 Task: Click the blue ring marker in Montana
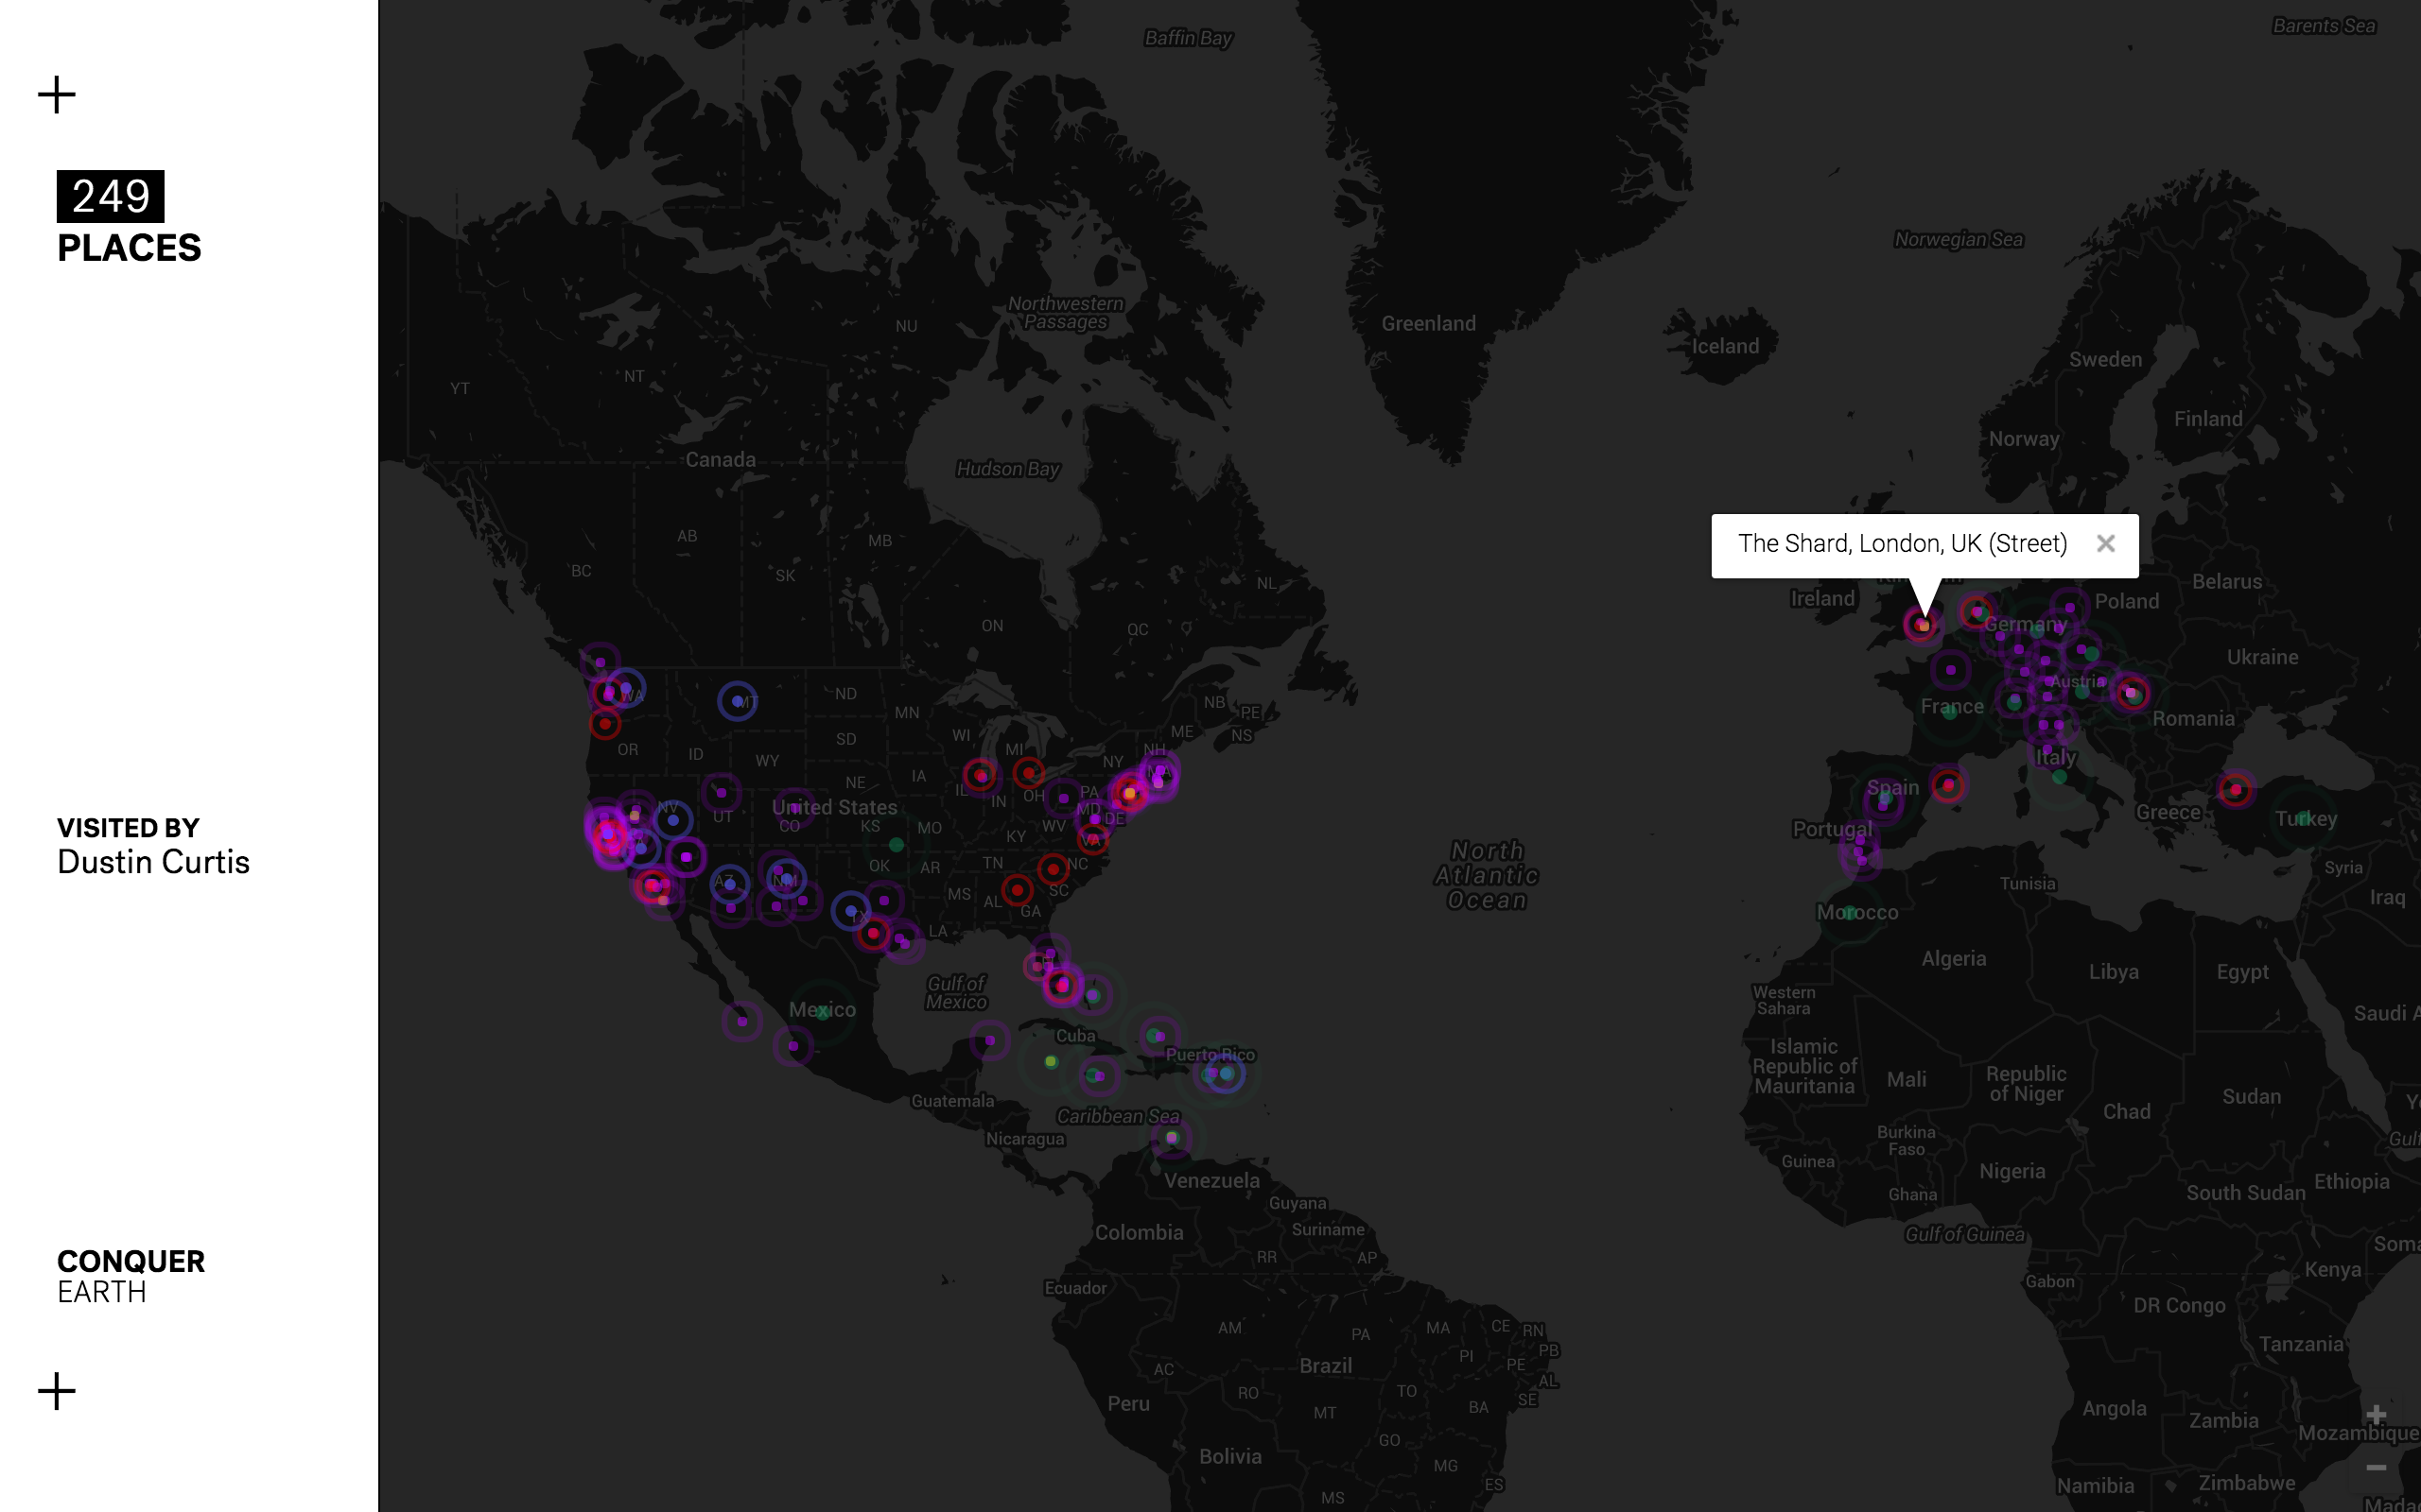pos(738,701)
